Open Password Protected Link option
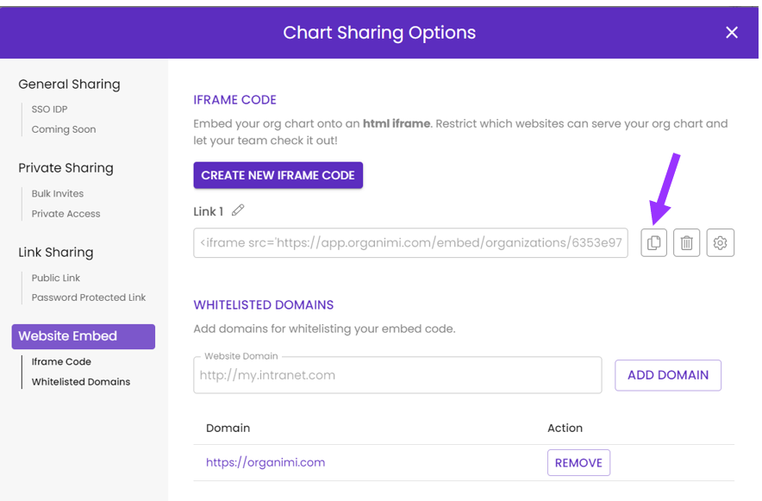Image resolution: width=762 pixels, height=501 pixels. [90, 297]
